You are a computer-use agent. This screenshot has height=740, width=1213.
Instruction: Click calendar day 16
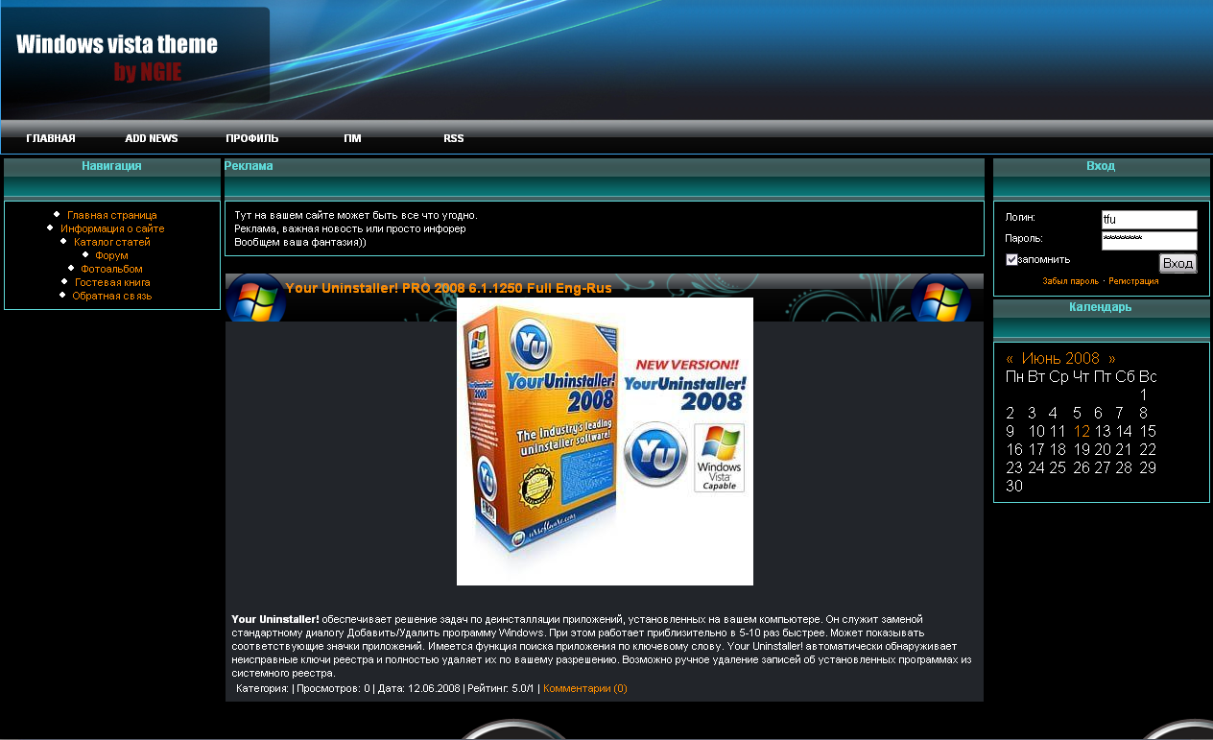1014,450
